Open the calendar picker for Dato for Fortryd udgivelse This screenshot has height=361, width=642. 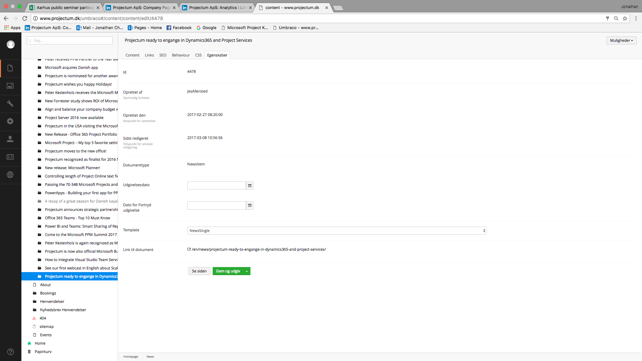249,205
